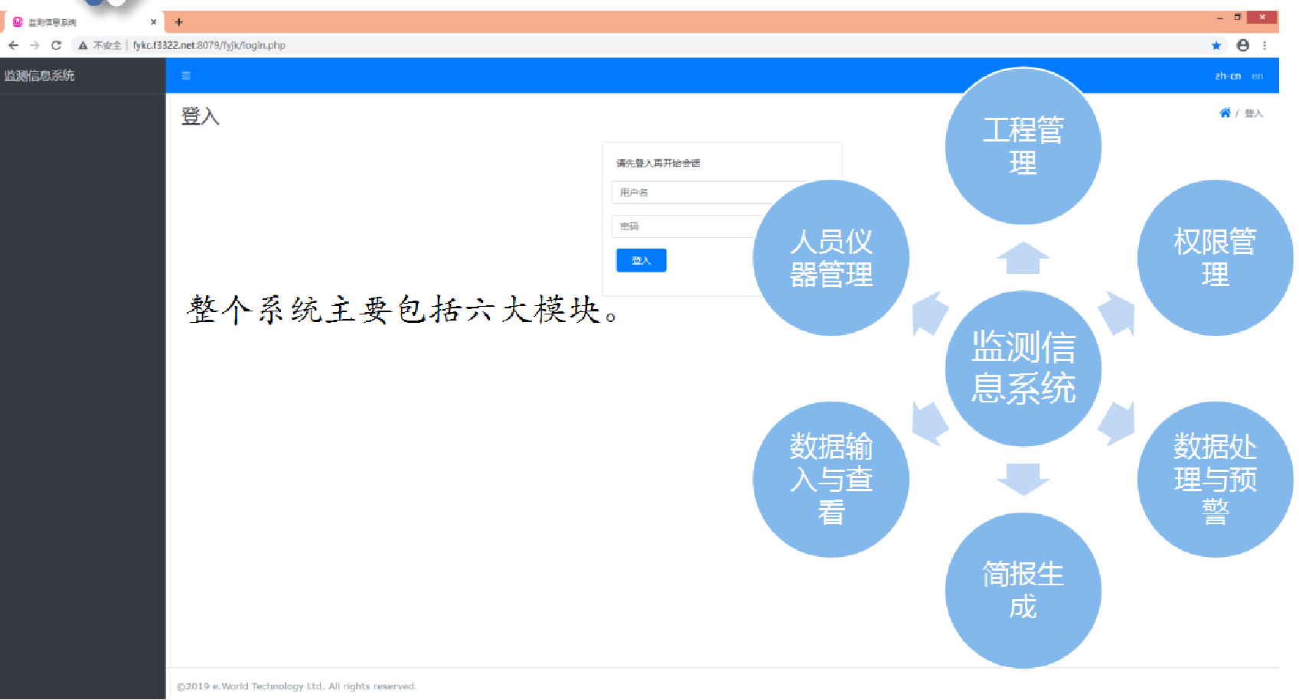This screenshot has height=700, width=1299.
Task: Click the home icon in breadcrumb
Action: click(1225, 113)
